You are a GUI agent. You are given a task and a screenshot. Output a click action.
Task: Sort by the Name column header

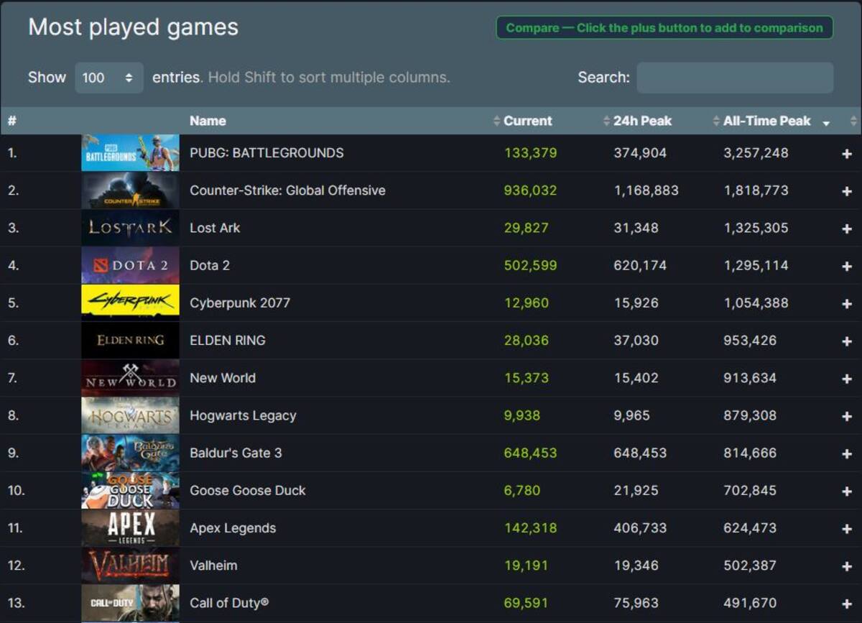208,121
